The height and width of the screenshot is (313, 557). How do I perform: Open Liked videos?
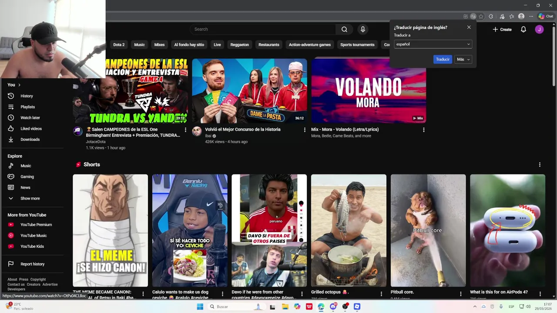[x=30, y=129]
